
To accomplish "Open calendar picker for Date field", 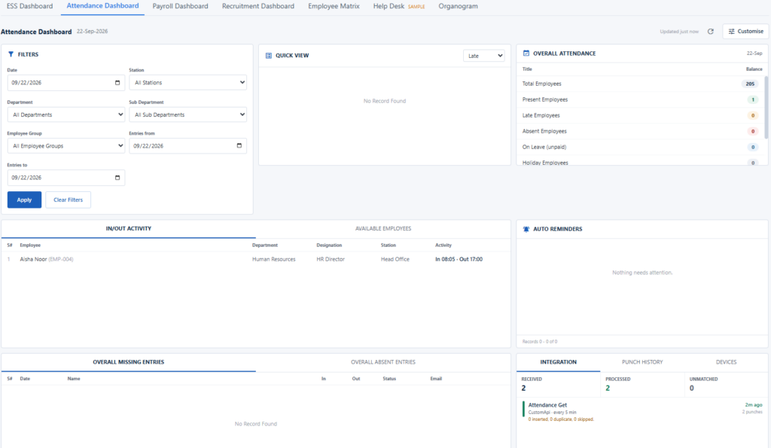I will (x=117, y=83).
